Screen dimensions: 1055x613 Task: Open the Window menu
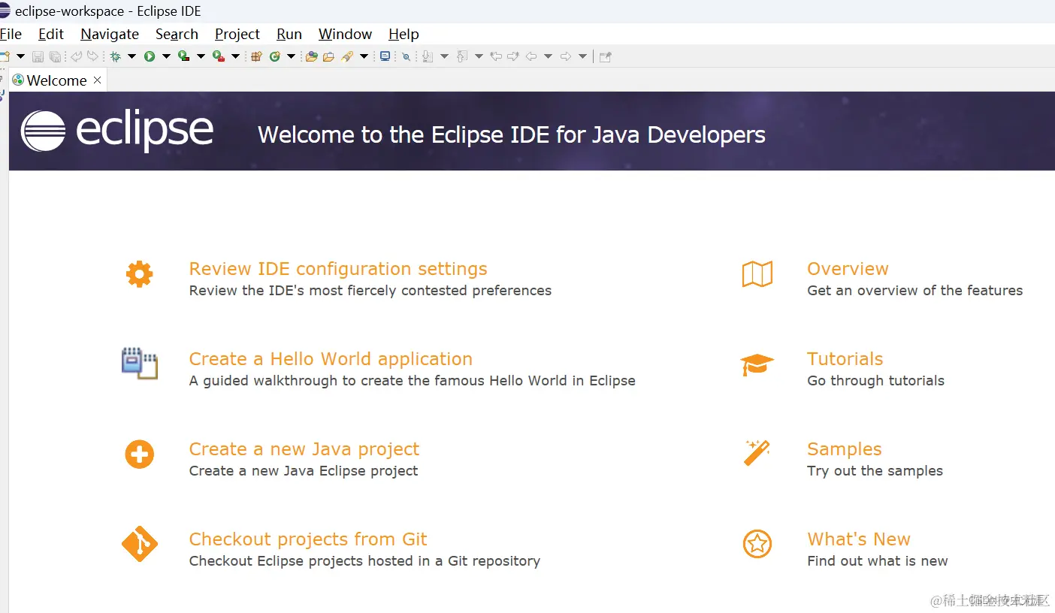click(345, 35)
